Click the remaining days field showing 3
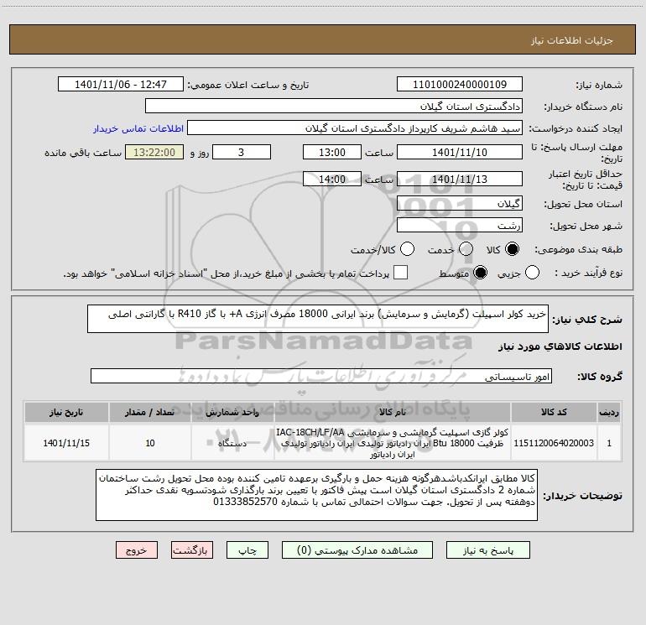This screenshot has width=646, height=625. [242, 152]
